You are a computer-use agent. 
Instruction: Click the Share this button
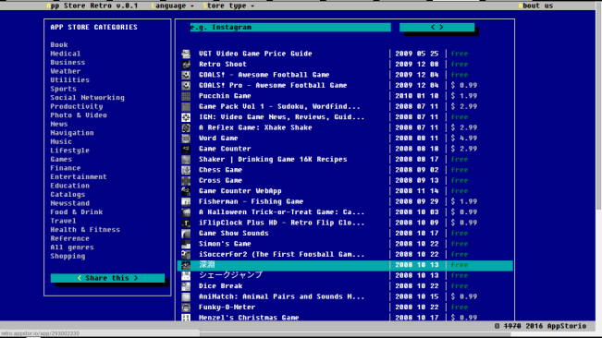[107, 278]
